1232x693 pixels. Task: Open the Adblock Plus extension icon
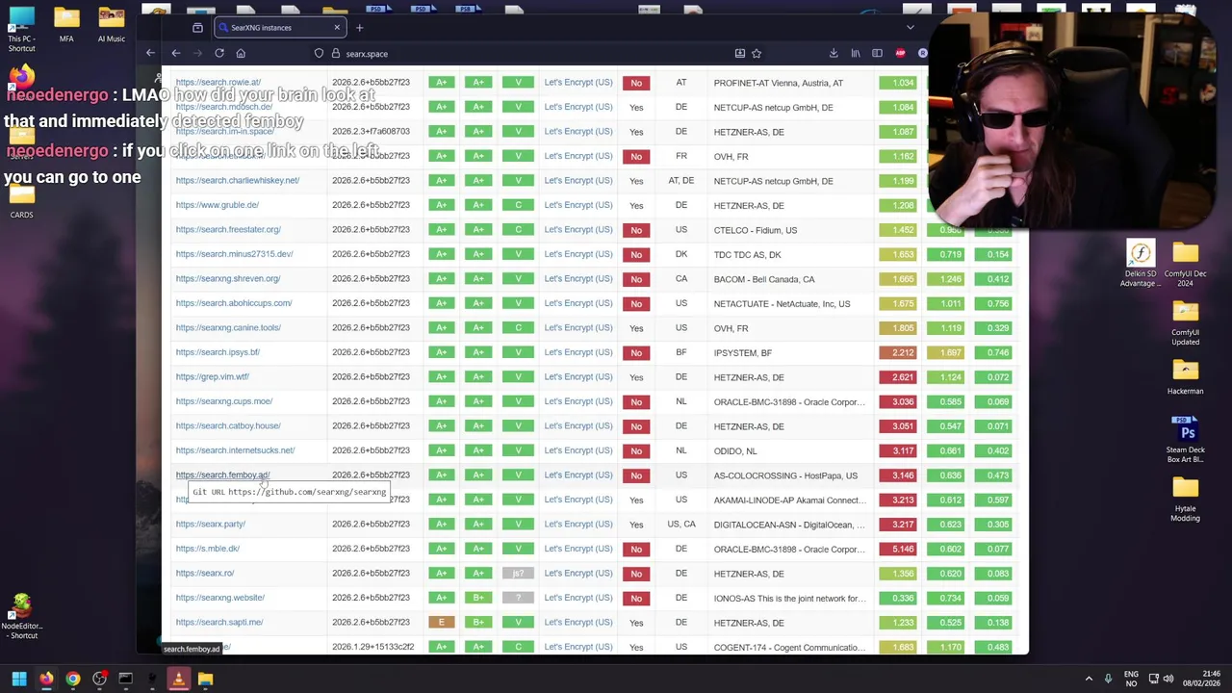(x=900, y=54)
